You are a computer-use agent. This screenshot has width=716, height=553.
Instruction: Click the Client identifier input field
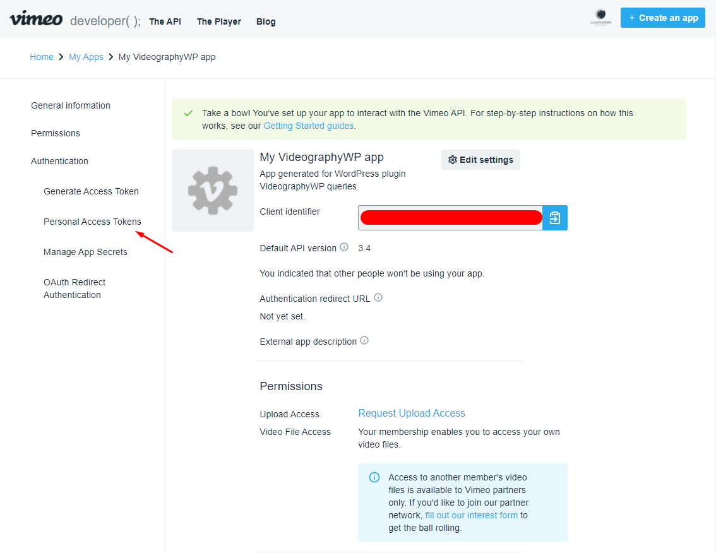click(450, 218)
